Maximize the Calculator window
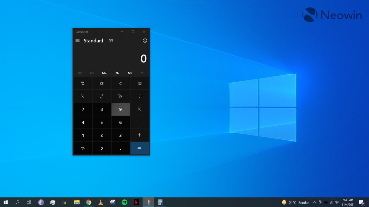This screenshot has height=207, width=369. coord(133,31)
